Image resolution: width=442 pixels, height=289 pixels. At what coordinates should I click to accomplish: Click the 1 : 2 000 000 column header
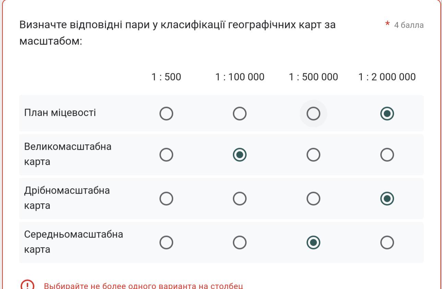tap(387, 77)
